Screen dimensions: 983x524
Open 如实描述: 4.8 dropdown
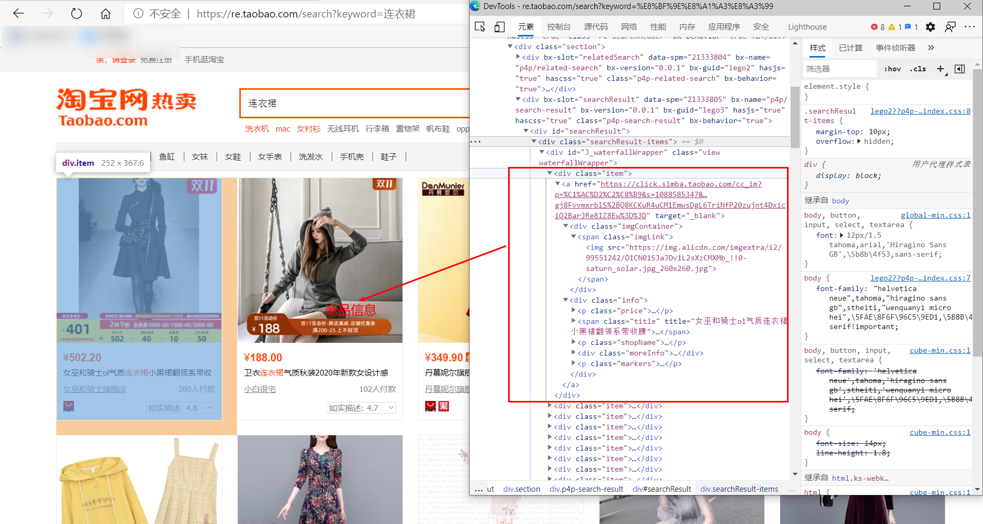click(x=181, y=408)
